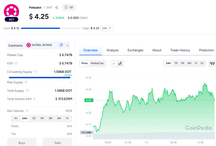Show the Total Volume 24H info icon

tap(34, 99)
